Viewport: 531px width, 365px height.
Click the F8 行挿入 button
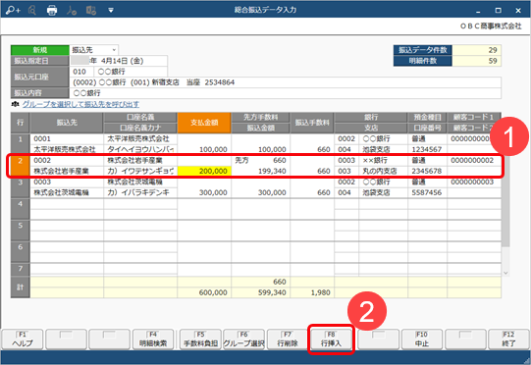click(331, 339)
